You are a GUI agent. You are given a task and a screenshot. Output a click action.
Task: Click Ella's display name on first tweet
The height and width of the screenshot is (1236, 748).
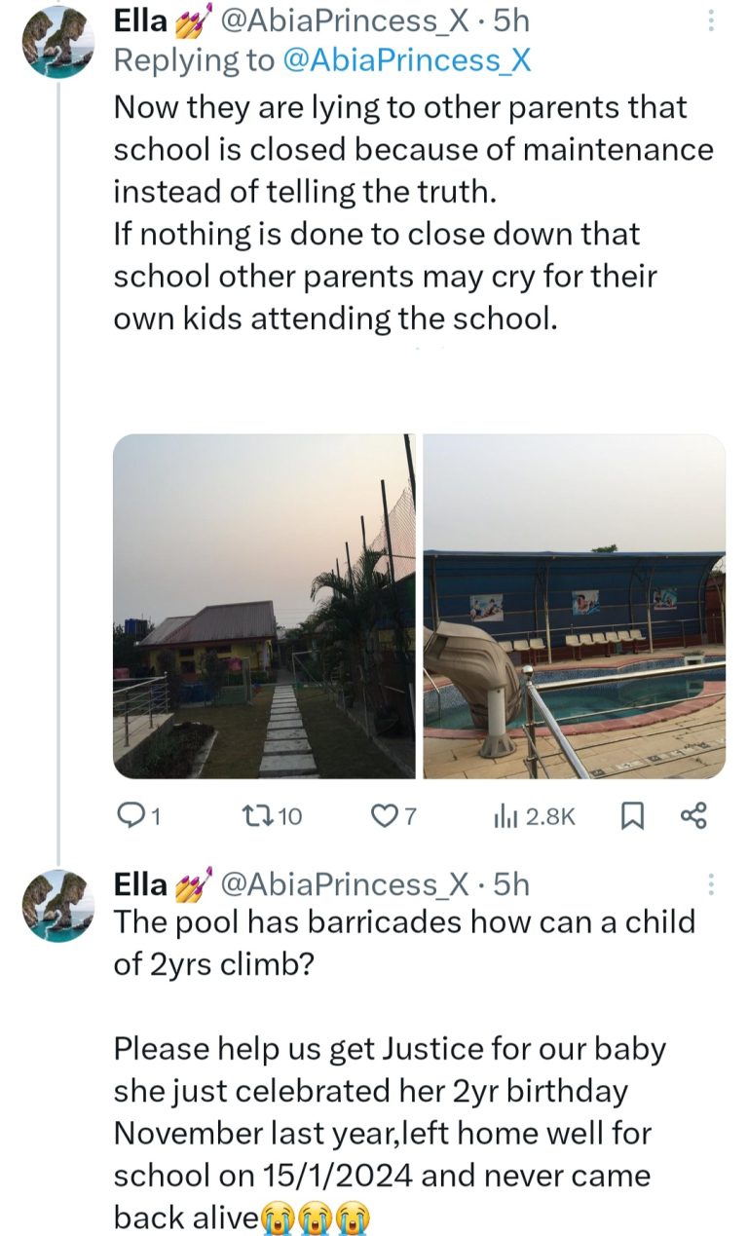[140, 20]
